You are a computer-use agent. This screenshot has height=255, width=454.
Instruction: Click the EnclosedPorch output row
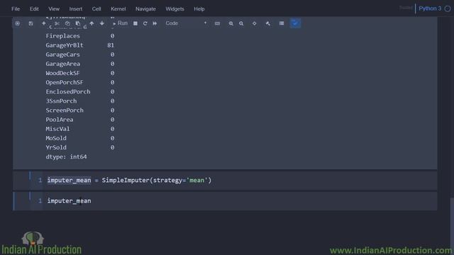click(x=80, y=91)
